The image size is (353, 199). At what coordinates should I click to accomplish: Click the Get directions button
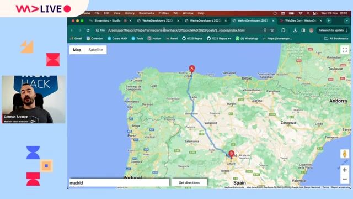[189, 183]
